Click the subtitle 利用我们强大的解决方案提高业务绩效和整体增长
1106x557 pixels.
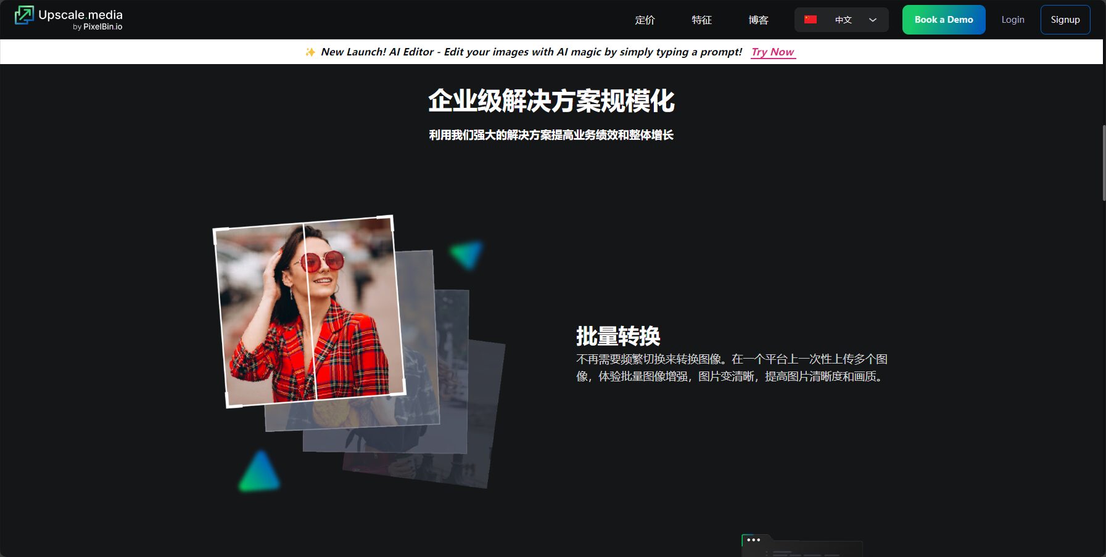coord(551,135)
